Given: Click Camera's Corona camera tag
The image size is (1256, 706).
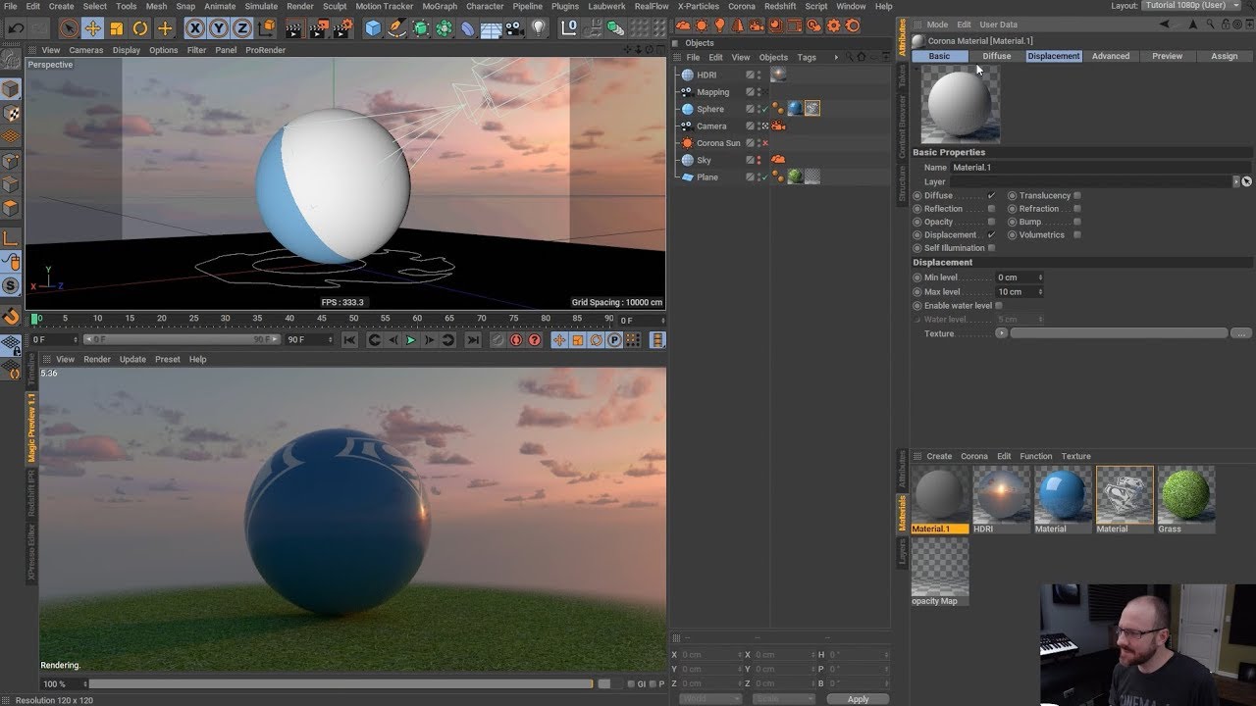Looking at the screenshot, I should pos(778,126).
